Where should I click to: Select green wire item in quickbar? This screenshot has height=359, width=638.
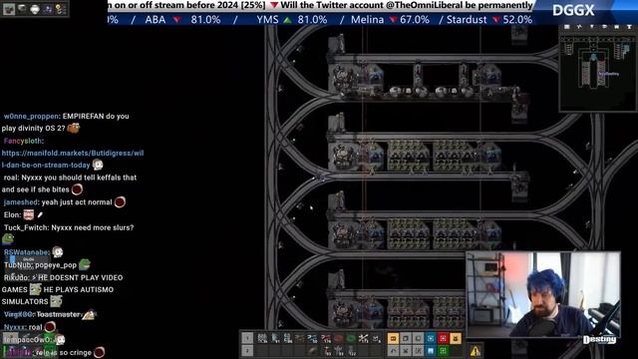coord(351,338)
